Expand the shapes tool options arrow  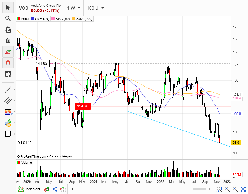(x=14, y=123)
